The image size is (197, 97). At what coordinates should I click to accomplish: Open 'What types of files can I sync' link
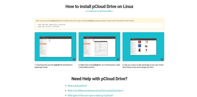pyautogui.click(x=90, y=95)
